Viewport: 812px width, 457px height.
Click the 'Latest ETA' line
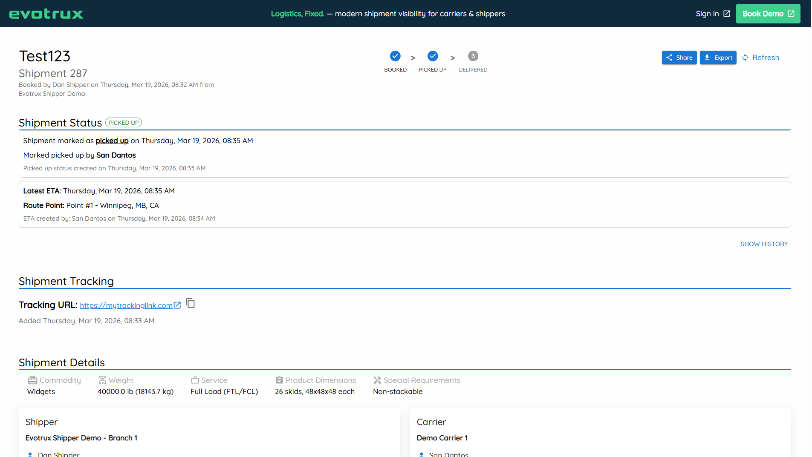pos(99,191)
